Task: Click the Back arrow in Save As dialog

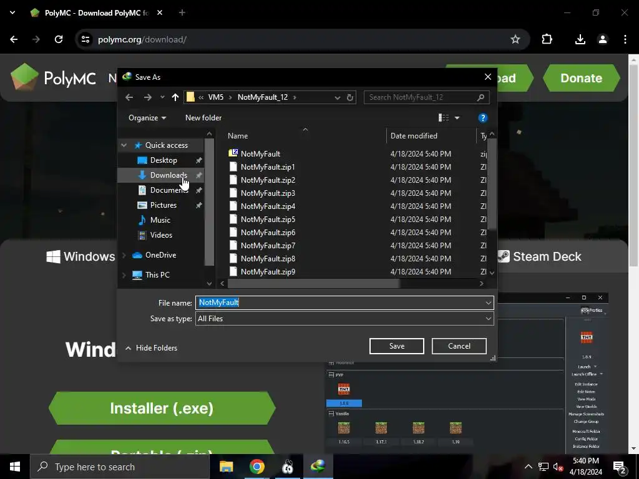Action: tap(129, 97)
